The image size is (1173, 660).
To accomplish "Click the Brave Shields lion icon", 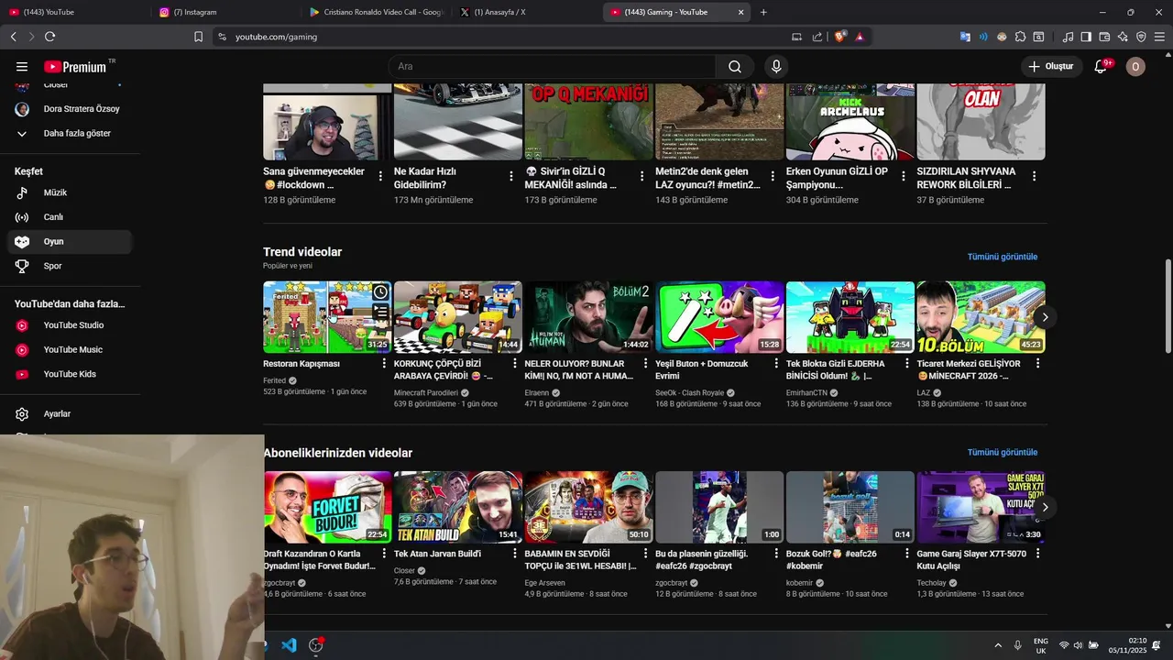I will (839, 37).
